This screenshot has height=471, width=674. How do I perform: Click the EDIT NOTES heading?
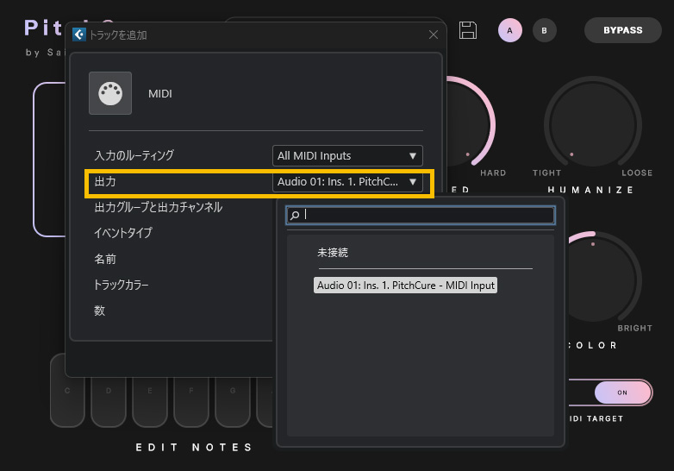(x=194, y=448)
